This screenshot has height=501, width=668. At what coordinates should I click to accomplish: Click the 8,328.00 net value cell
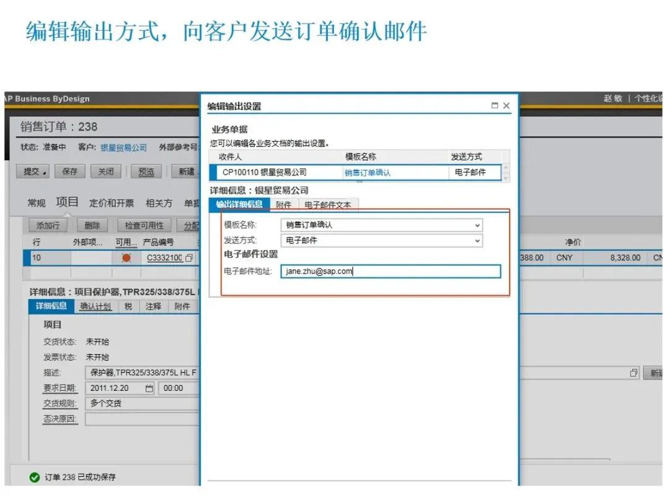coord(625,258)
